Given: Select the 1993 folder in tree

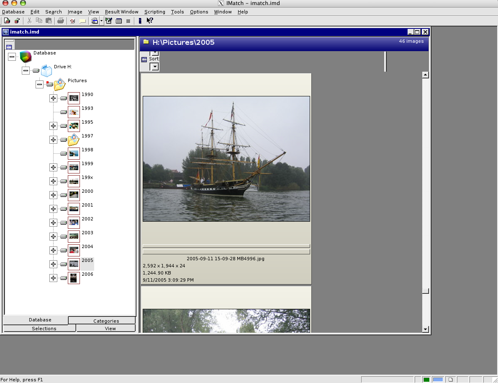Looking at the screenshot, I should pyautogui.click(x=87, y=108).
